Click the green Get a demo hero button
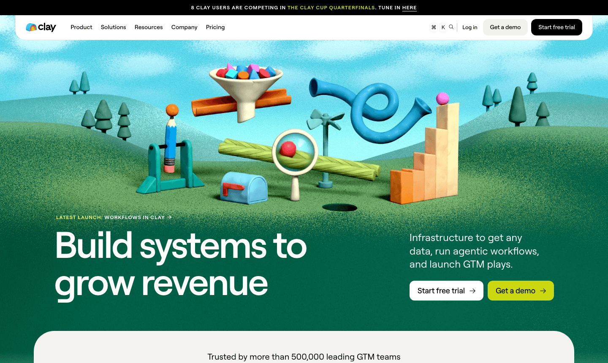The height and width of the screenshot is (363, 608). [521, 290]
